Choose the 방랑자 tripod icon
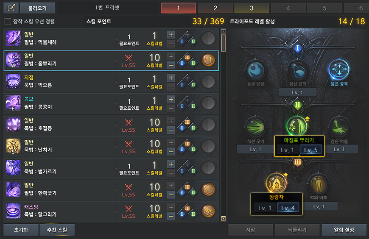The height and width of the screenshot is (239, 369). [276, 183]
